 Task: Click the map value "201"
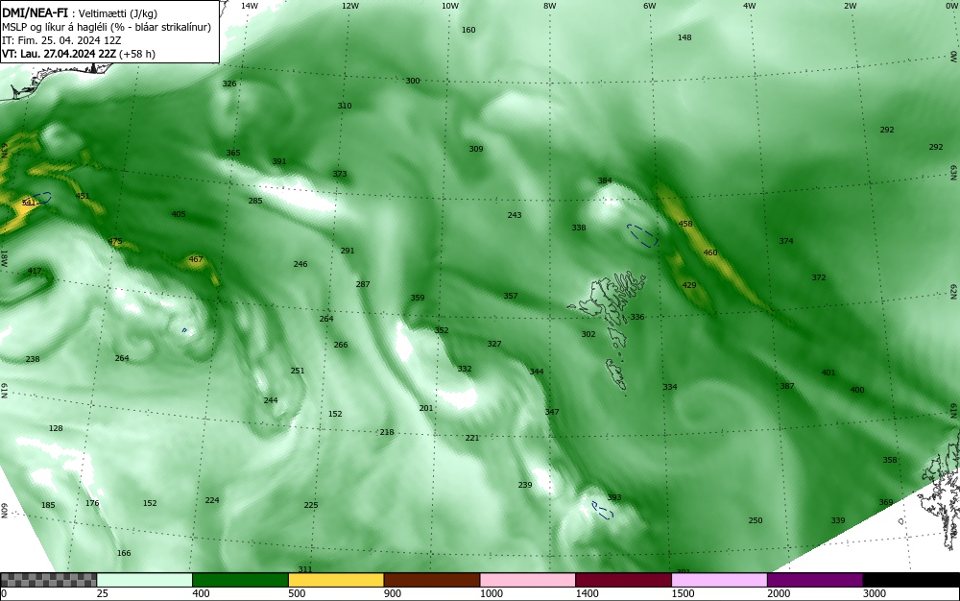pos(426,408)
